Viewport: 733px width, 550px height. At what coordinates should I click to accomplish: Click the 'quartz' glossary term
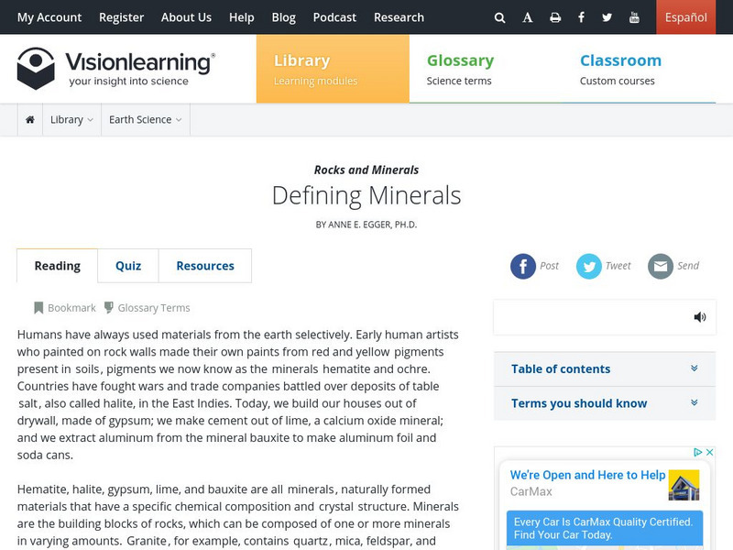(x=311, y=541)
